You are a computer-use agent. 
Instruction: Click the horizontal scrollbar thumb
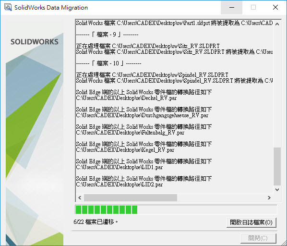click(131, 197)
